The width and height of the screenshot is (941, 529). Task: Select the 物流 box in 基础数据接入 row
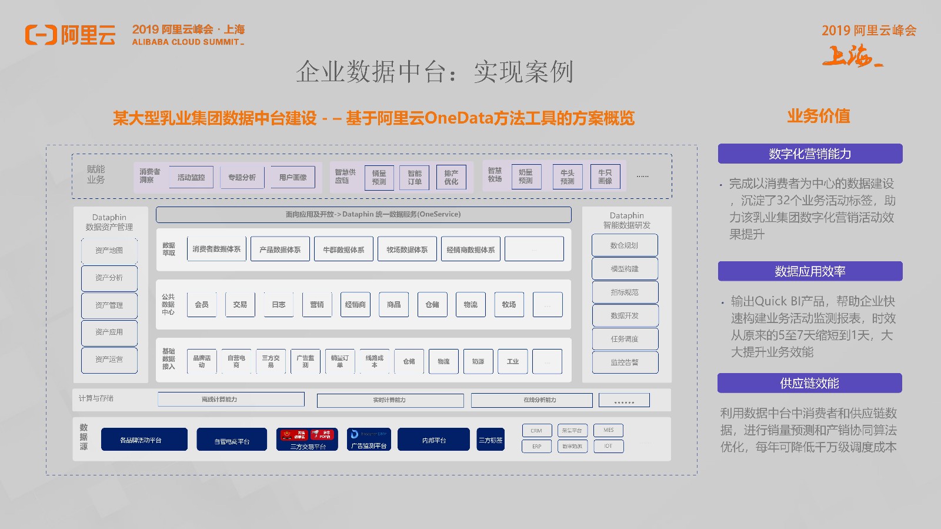coord(444,361)
